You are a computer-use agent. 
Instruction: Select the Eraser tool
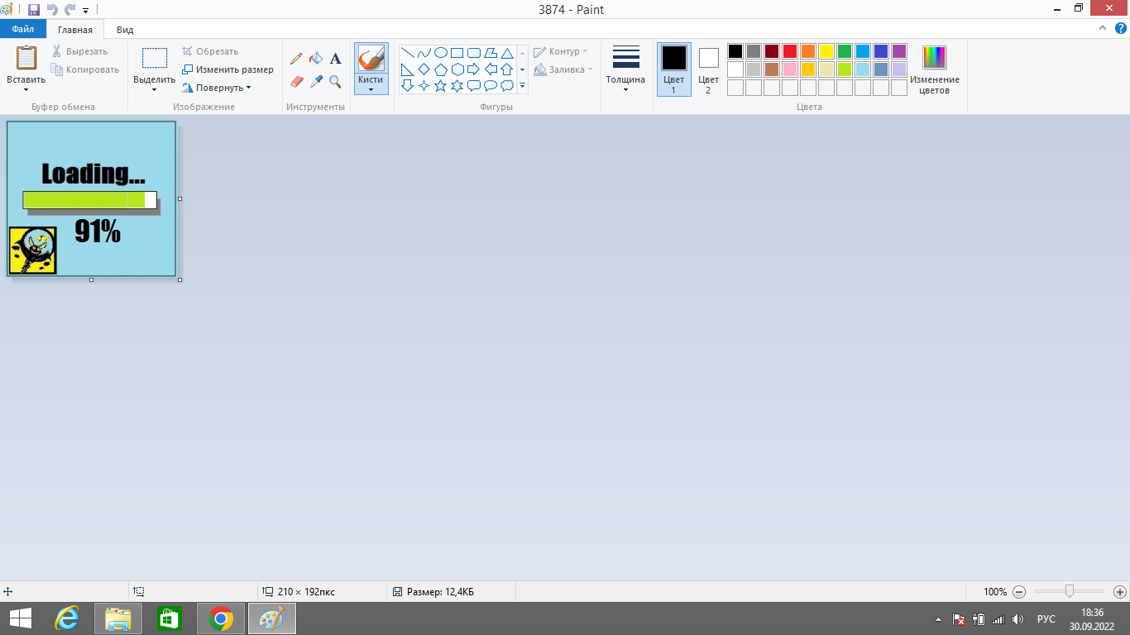tap(296, 81)
